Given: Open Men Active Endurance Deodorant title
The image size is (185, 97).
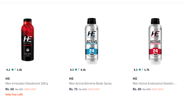Looking at the screenshot, I should [155, 83].
